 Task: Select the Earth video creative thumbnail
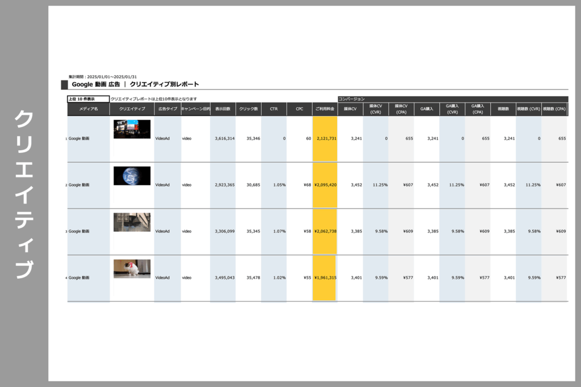(x=132, y=176)
